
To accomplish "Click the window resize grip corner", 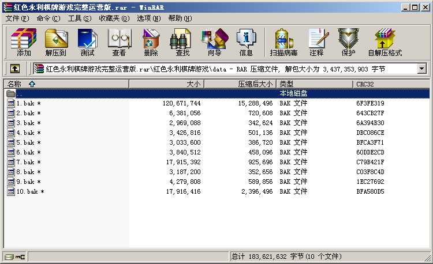I will click(x=428, y=258).
